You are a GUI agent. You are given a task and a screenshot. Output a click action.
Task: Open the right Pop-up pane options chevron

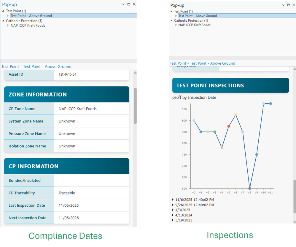tap(283, 5)
